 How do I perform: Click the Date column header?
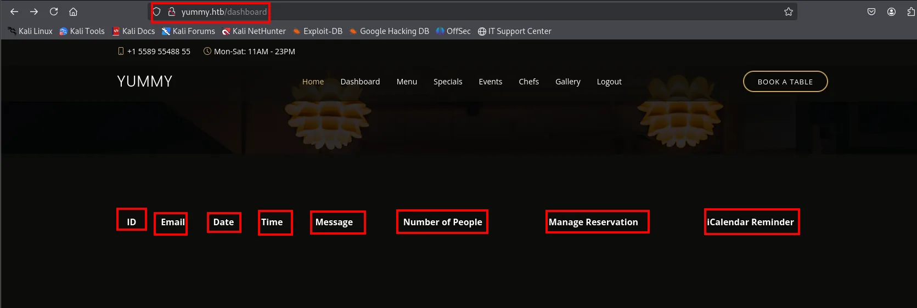pos(223,222)
